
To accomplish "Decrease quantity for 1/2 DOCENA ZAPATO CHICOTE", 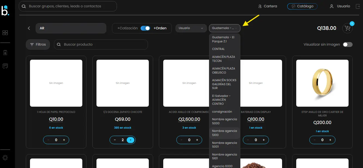I will click(115, 140).
